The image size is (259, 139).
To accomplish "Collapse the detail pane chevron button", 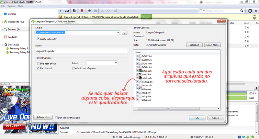I will 256,88.
